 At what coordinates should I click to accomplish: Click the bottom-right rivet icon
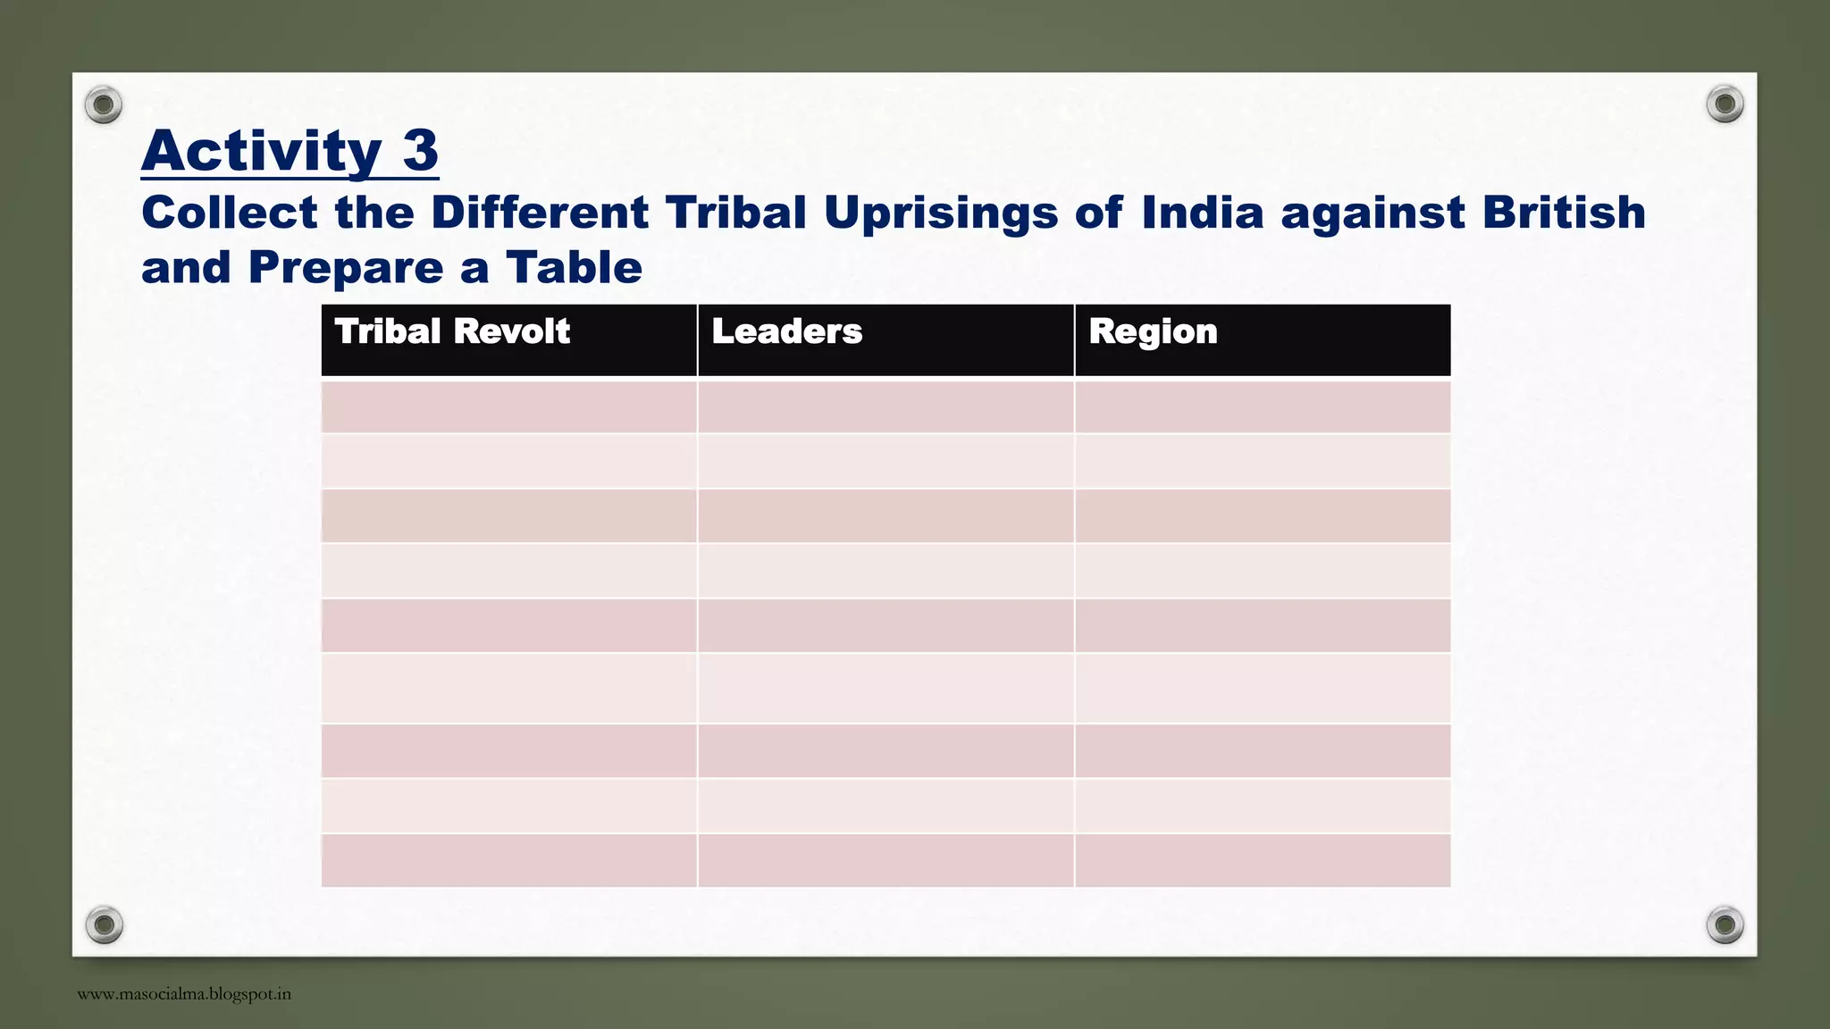click(x=1725, y=924)
